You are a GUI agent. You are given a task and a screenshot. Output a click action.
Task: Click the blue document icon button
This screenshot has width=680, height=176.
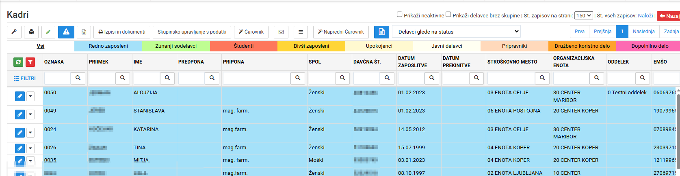point(381,32)
